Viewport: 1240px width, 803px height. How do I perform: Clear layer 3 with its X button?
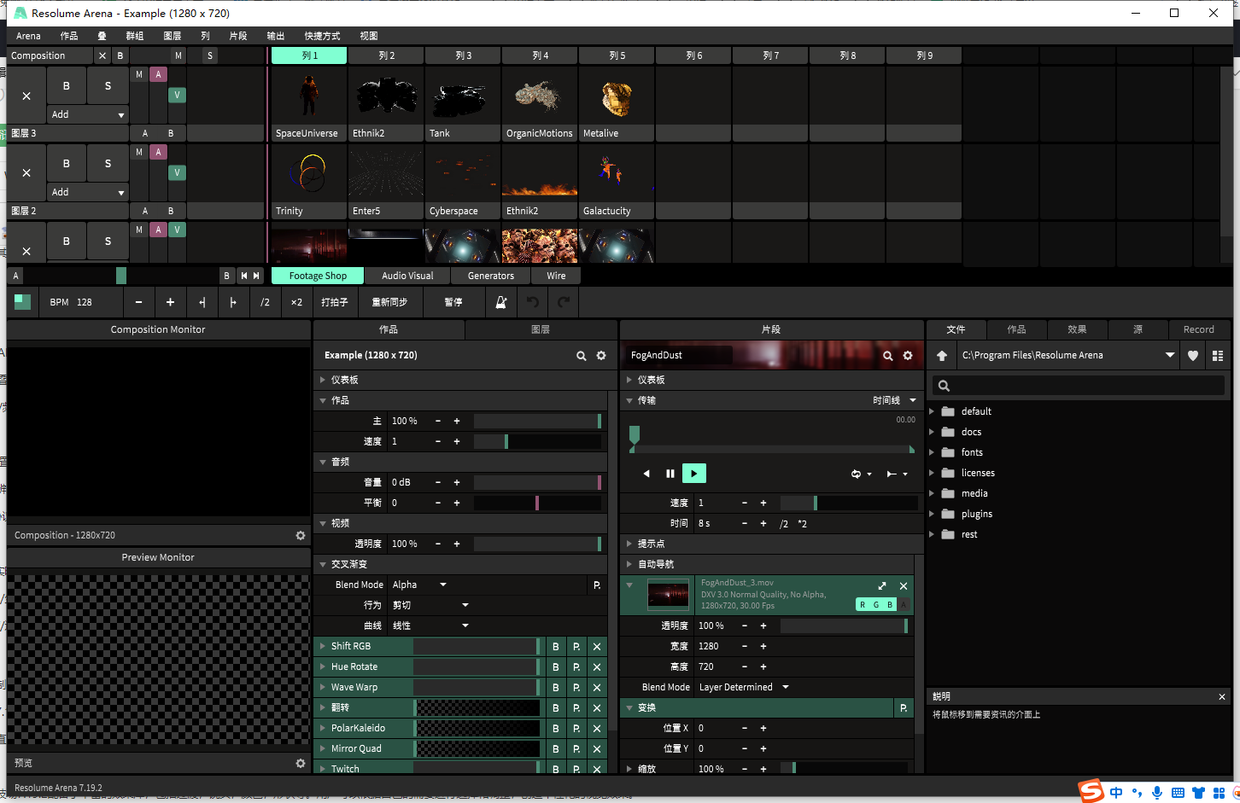(x=26, y=96)
